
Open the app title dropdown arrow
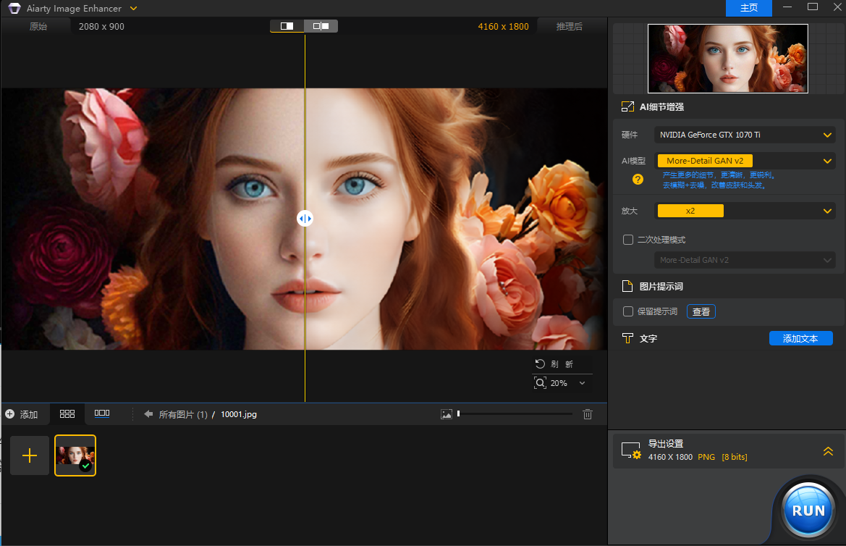(x=134, y=8)
